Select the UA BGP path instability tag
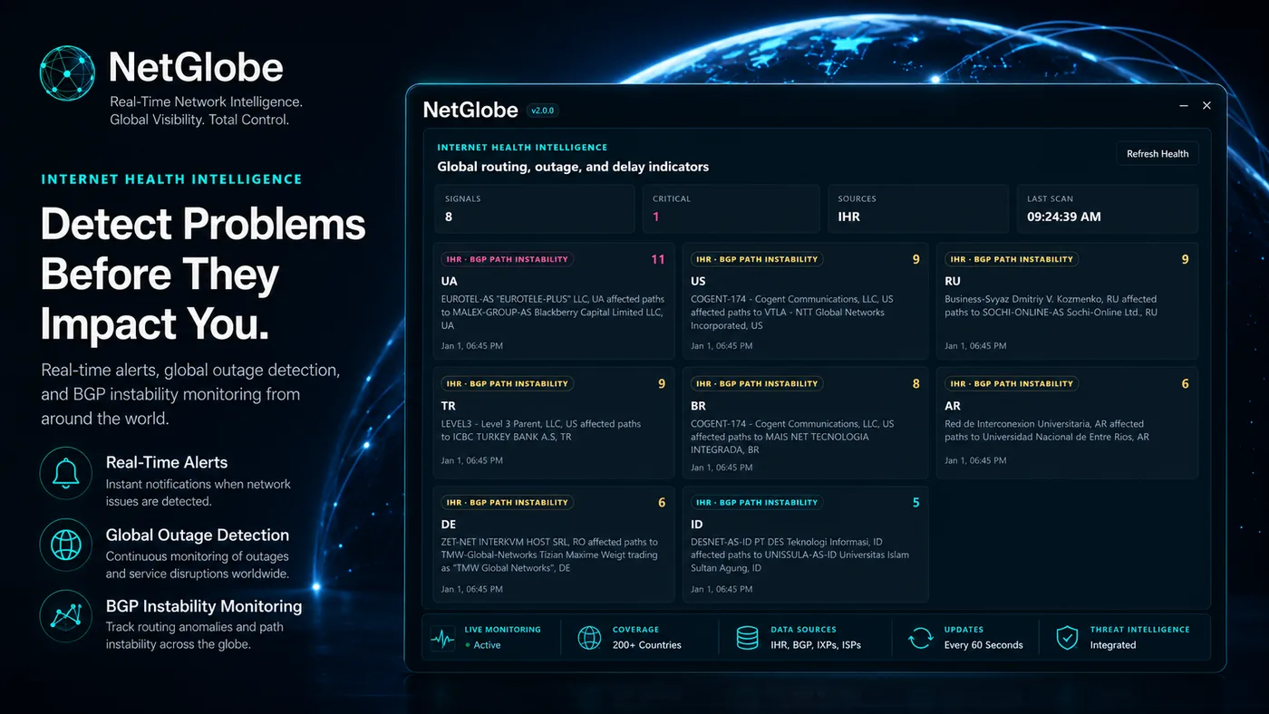This screenshot has height=714, width=1269. click(507, 259)
